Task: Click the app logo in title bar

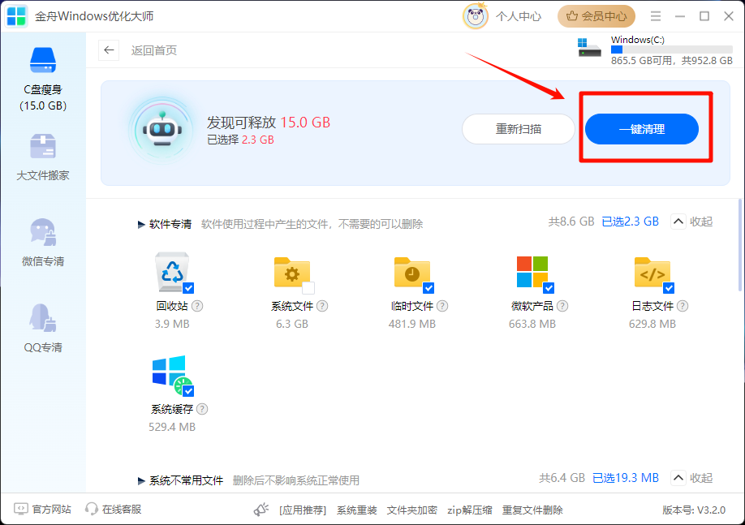Action: click(16, 16)
